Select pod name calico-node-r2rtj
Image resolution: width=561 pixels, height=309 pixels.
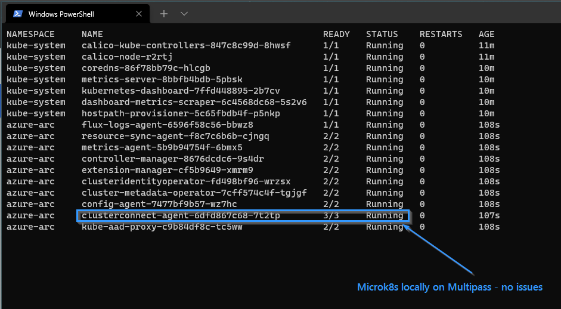pos(127,57)
